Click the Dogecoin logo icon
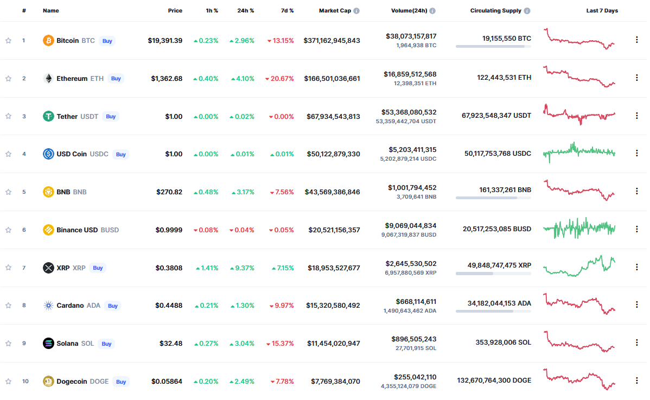650x400 pixels. point(48,382)
